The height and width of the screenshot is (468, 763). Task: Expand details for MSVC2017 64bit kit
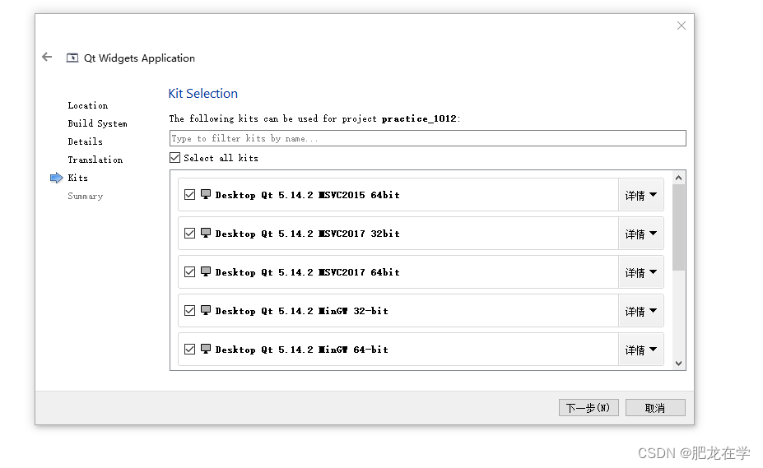641,272
